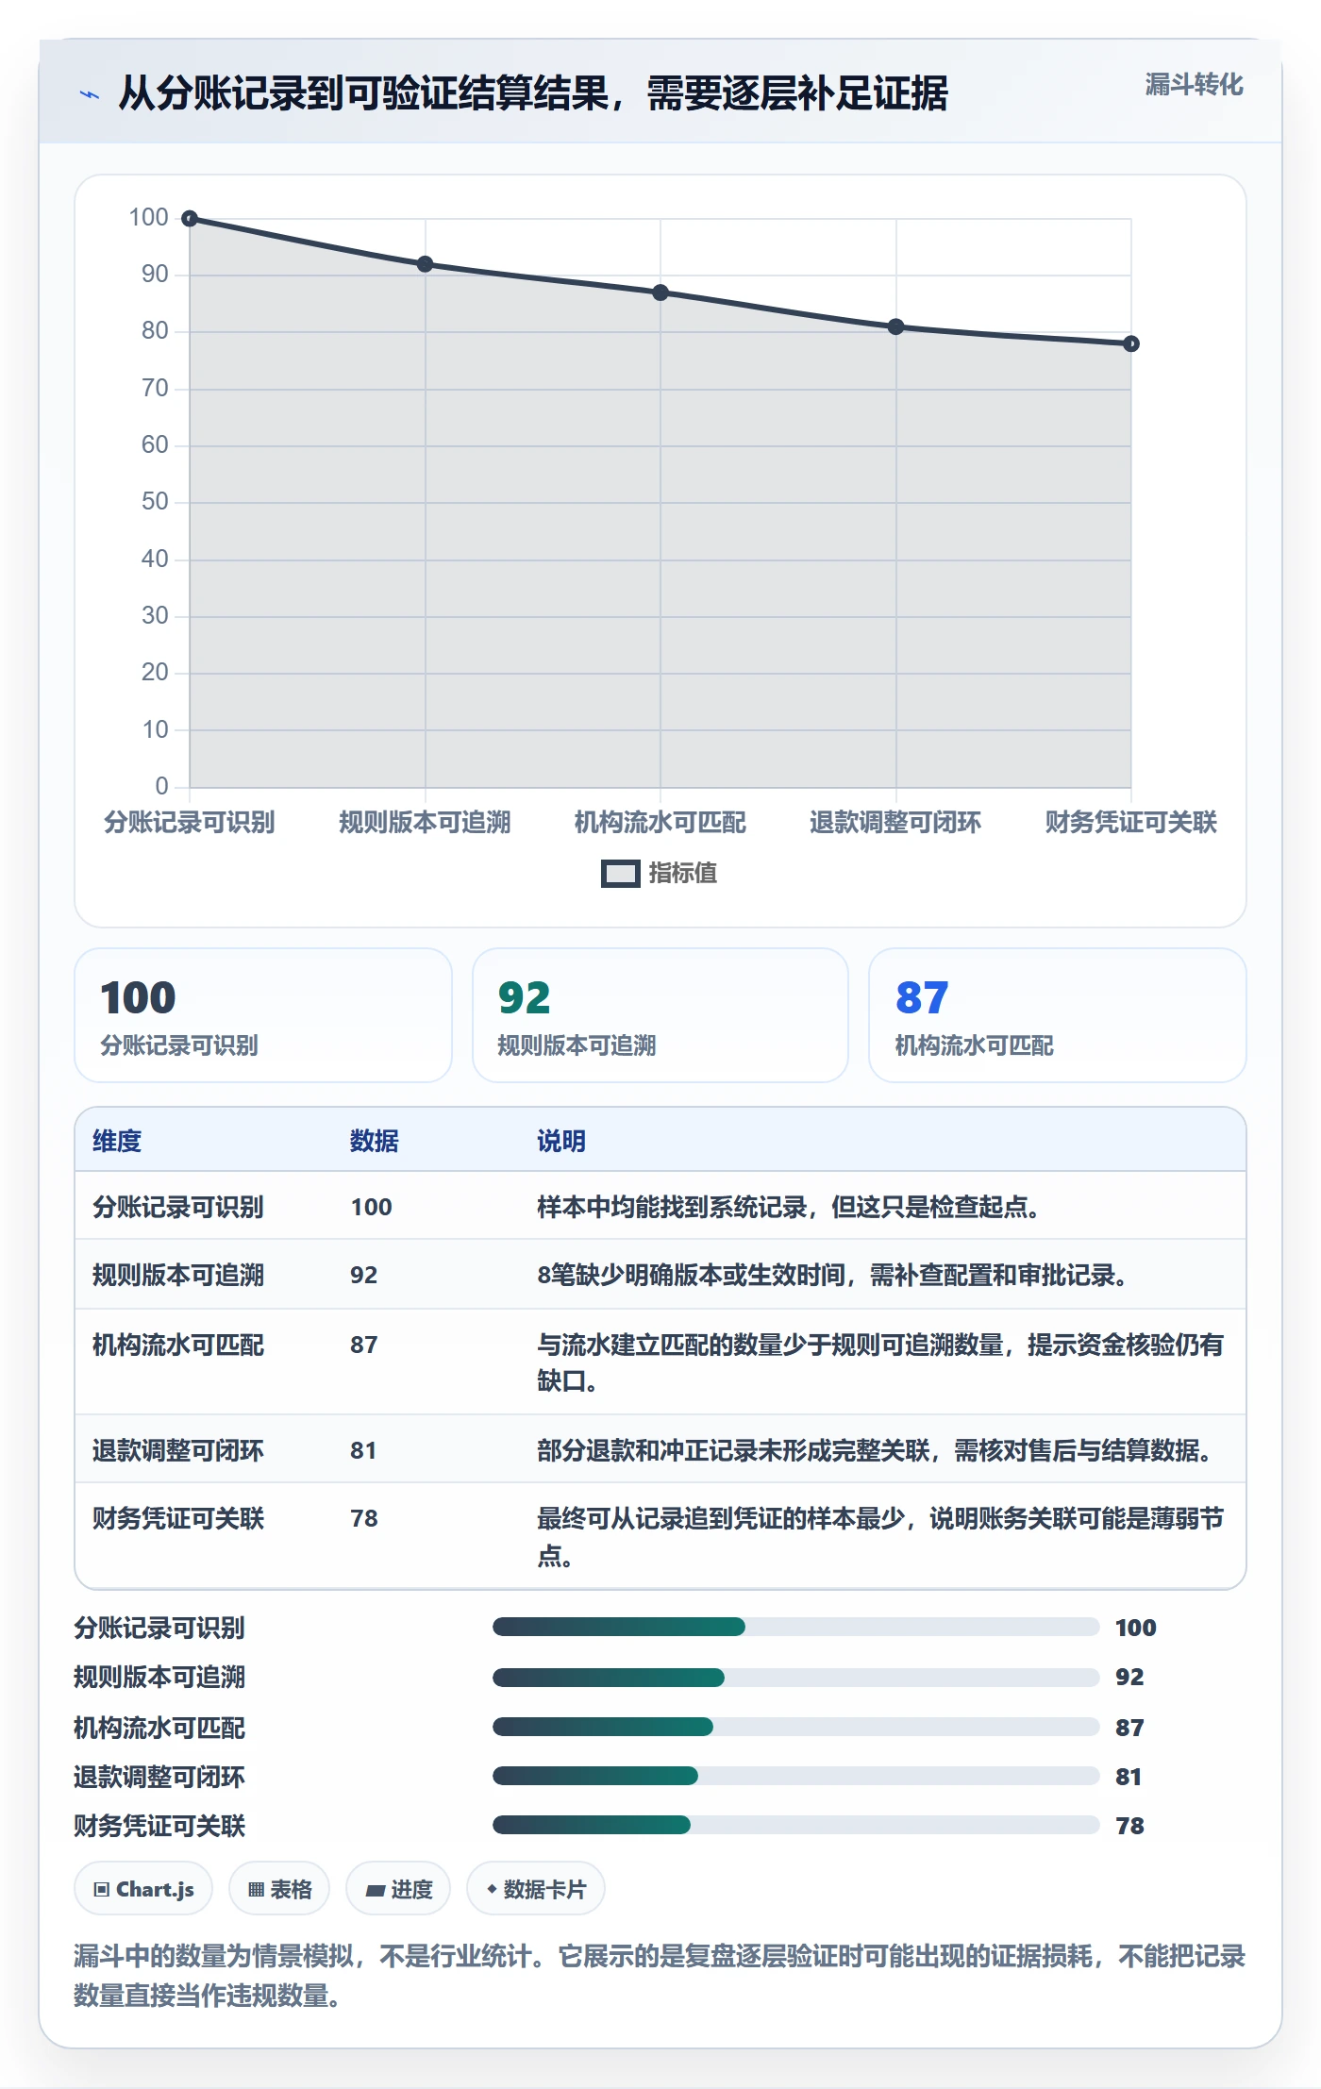The image size is (1321, 2089).
Task: Click description starting 部分退款和冲正记录
Action: (x=875, y=1451)
